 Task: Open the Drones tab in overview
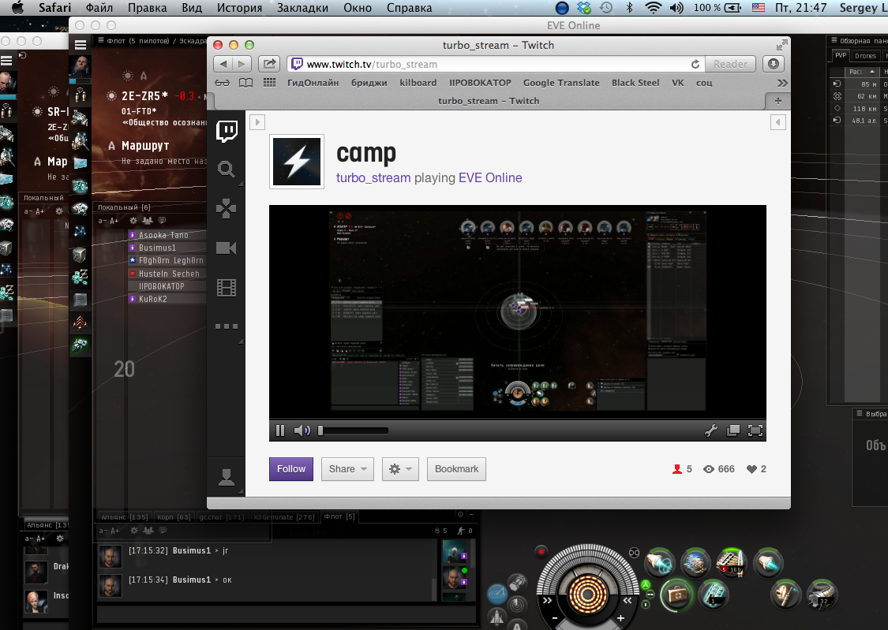pyautogui.click(x=865, y=55)
